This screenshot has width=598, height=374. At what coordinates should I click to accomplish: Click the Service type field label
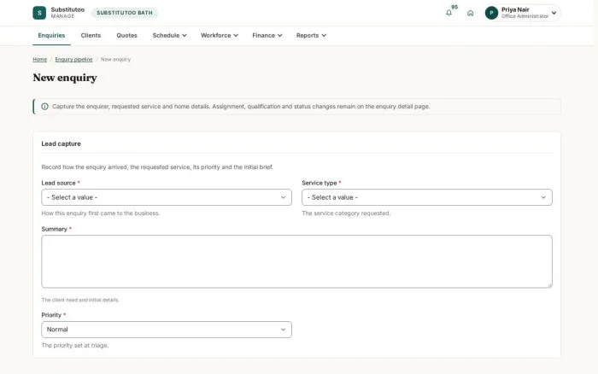(320, 183)
